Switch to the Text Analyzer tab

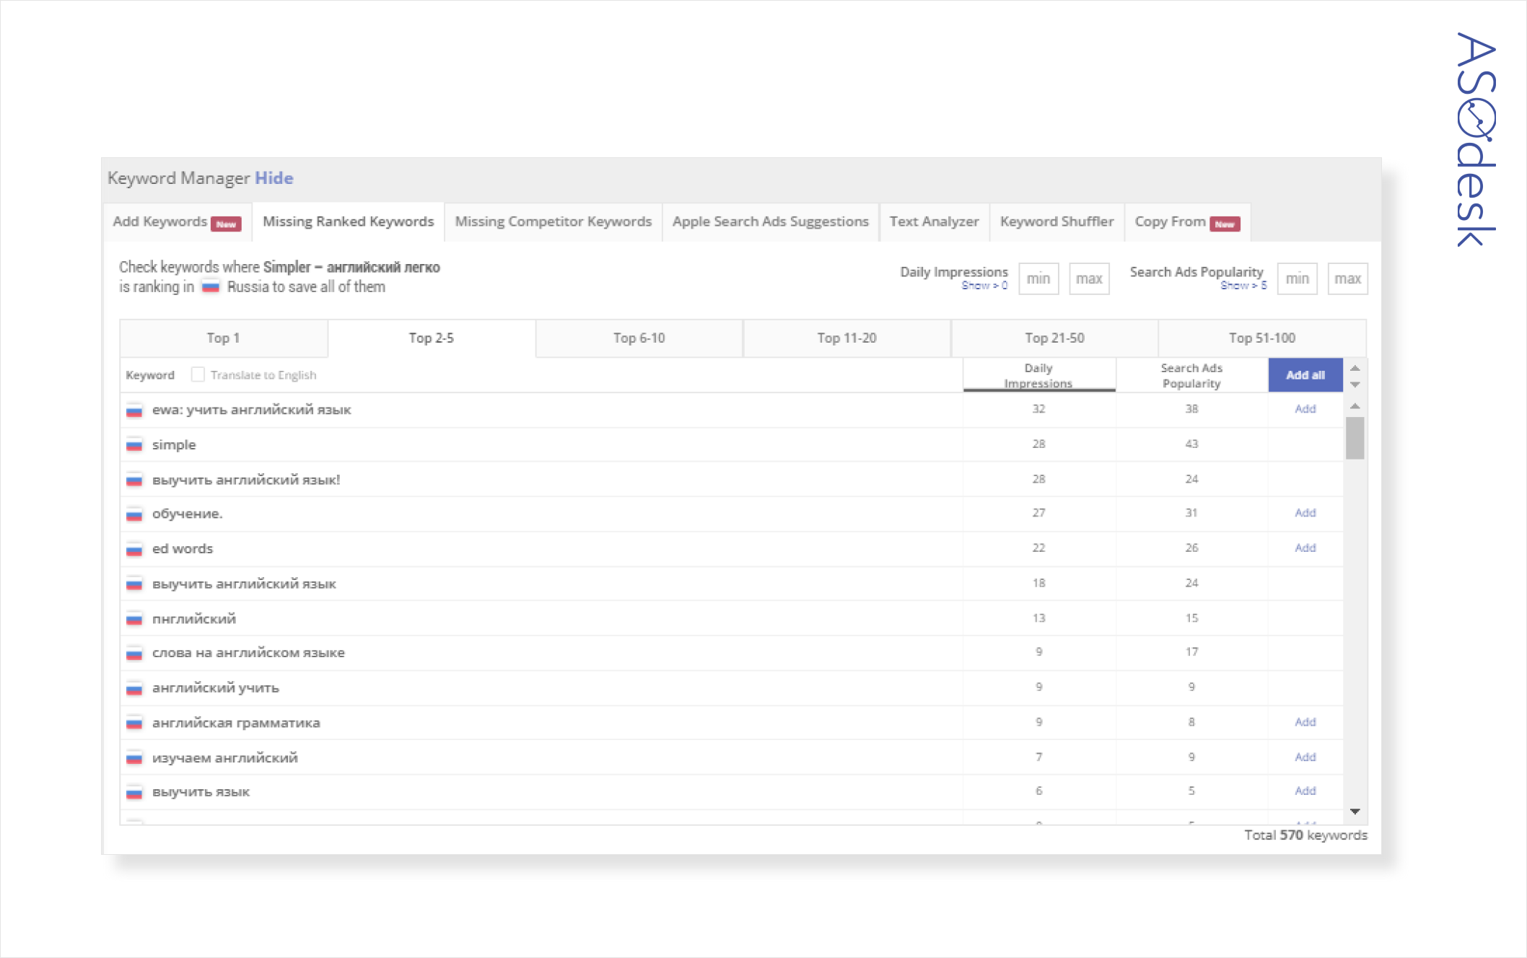[x=934, y=221]
